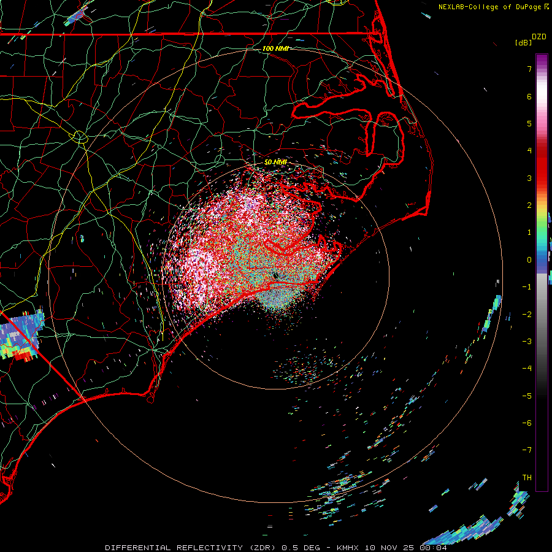The width and height of the screenshot is (552, 552).
Task: Click the -6 value on the dB scale
Action: [x=527, y=423]
